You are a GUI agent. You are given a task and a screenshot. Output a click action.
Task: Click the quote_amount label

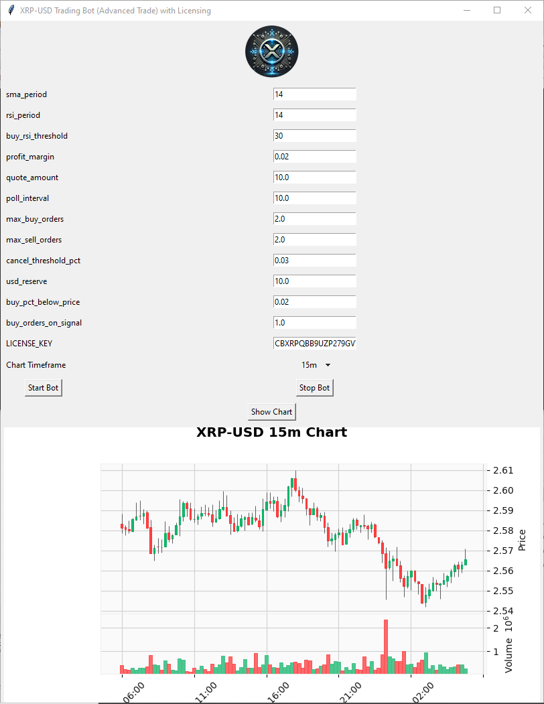(32, 178)
